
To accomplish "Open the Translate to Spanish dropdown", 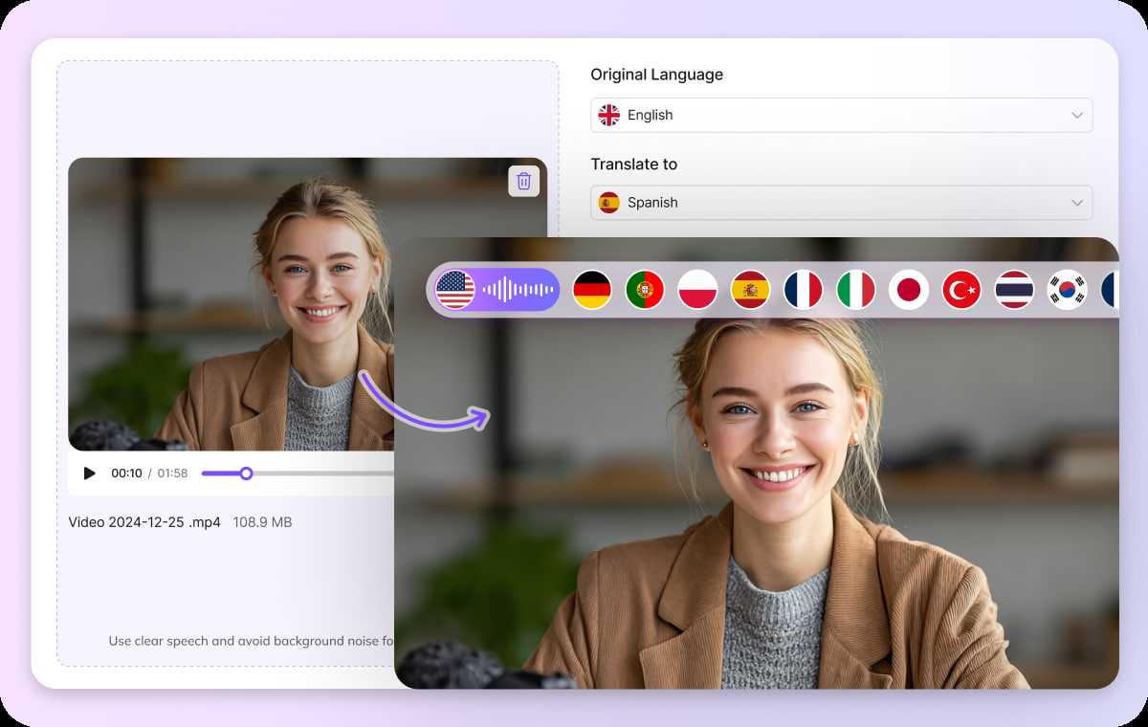I will point(841,203).
